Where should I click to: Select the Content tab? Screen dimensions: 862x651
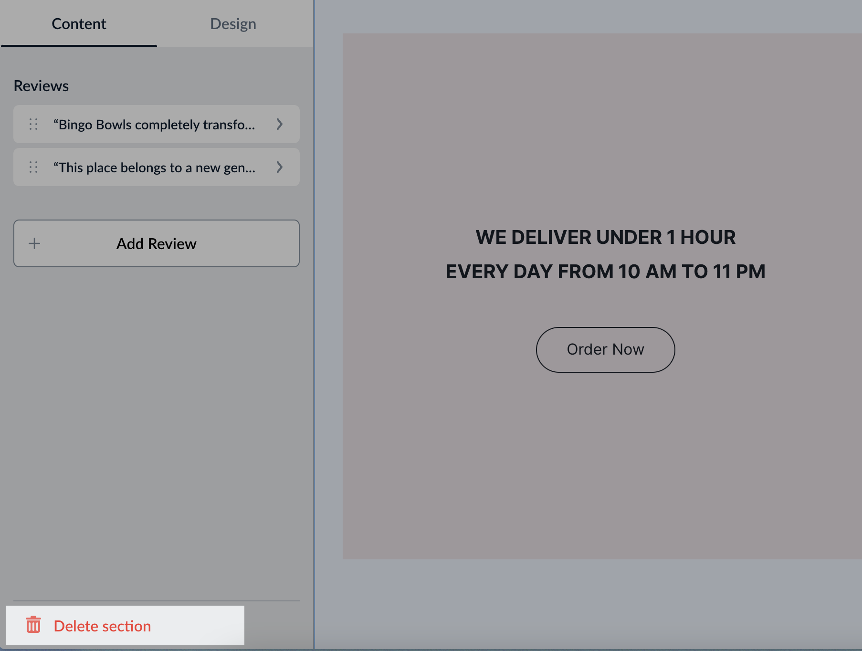tap(79, 23)
